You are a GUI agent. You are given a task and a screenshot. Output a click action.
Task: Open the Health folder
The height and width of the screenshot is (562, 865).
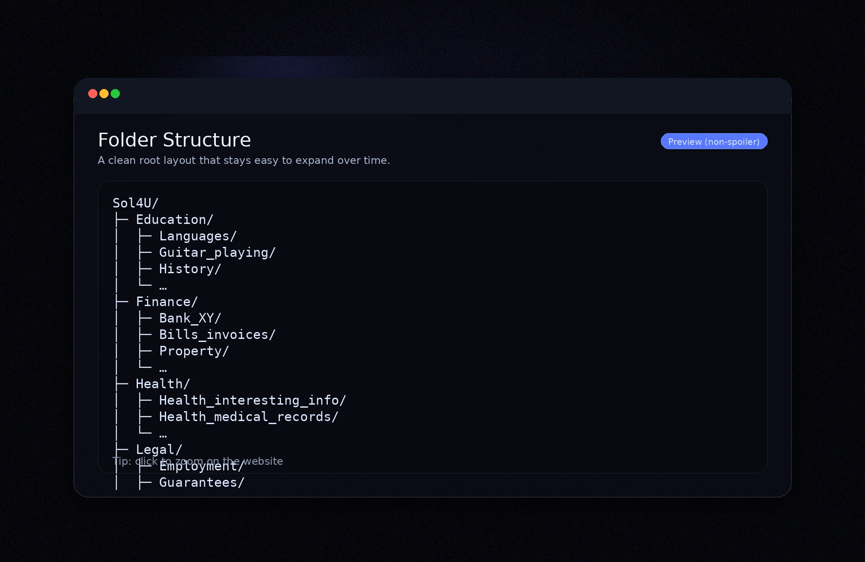[x=162, y=383]
